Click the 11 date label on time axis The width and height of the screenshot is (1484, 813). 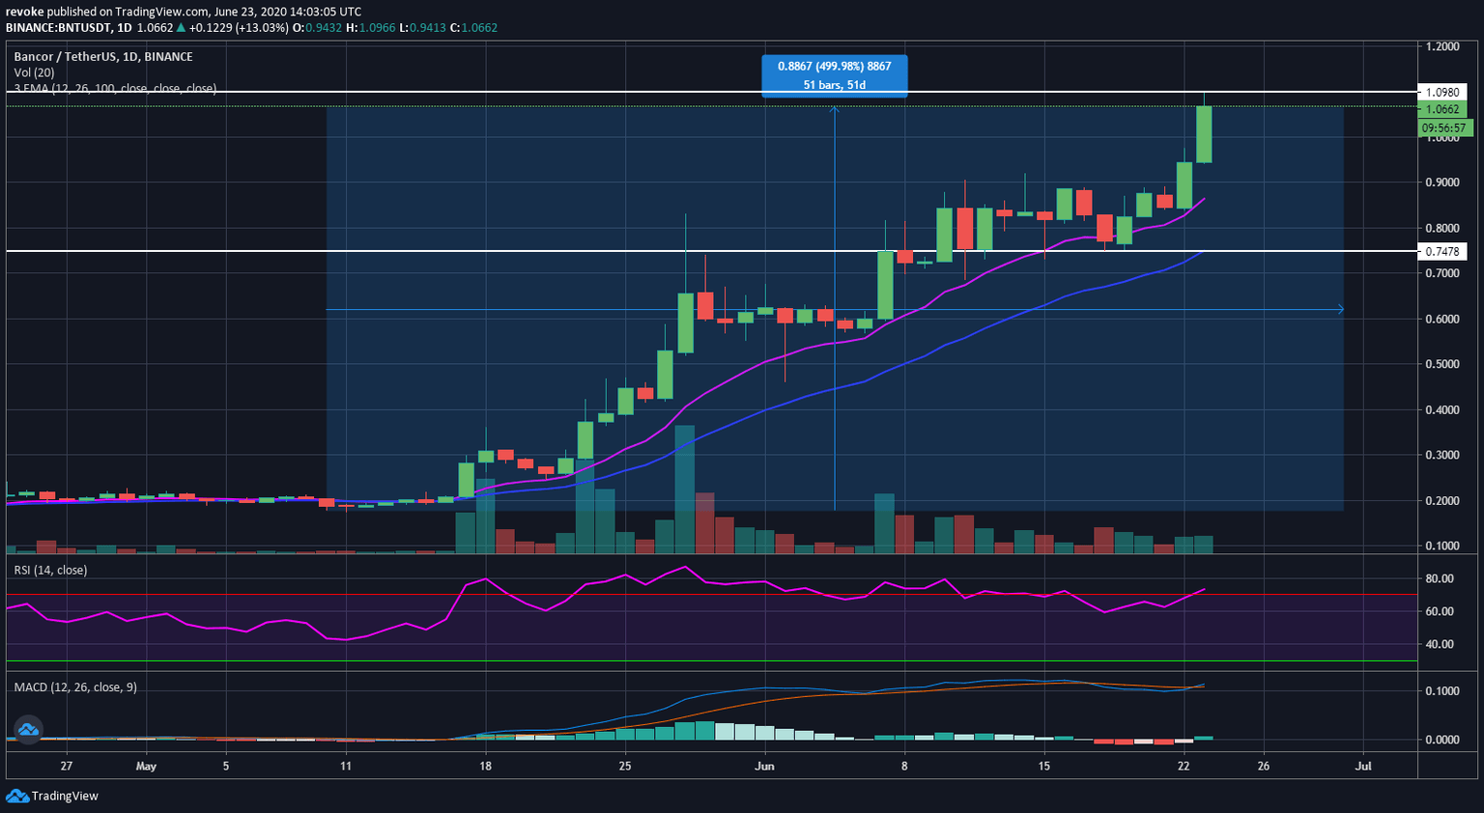pos(346,767)
